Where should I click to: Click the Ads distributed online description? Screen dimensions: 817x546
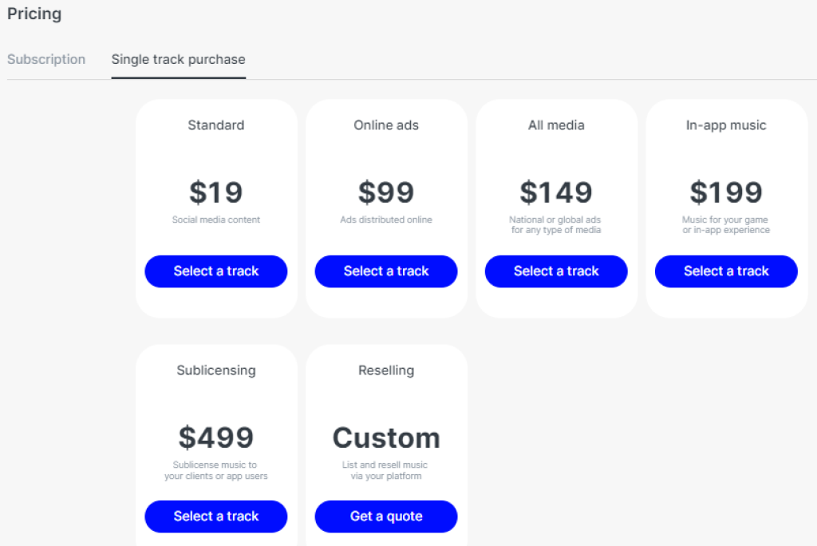point(385,220)
